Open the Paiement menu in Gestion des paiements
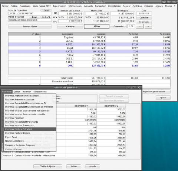Image resolution: width=178 pixels, height=171 pixels. pyautogui.click(x=7, y=92)
